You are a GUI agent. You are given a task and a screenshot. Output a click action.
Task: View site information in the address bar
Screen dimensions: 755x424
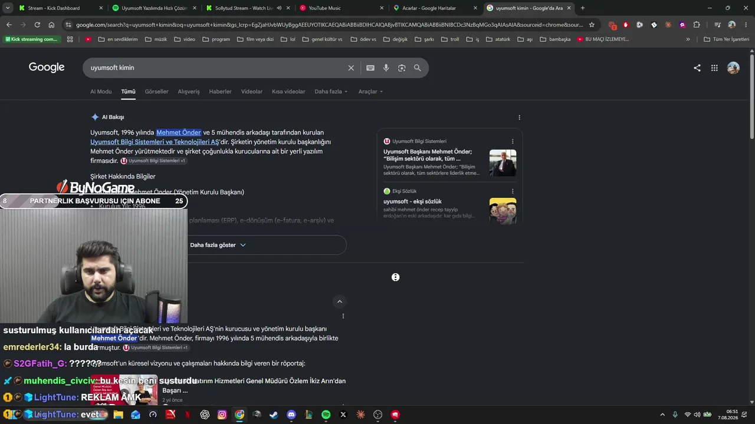click(69, 25)
